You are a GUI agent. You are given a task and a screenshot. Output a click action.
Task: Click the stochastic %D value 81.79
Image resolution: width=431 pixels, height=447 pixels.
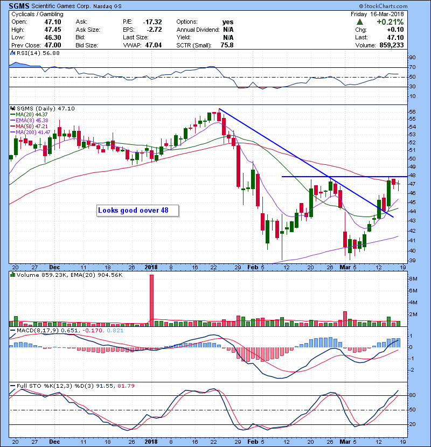[126, 386]
